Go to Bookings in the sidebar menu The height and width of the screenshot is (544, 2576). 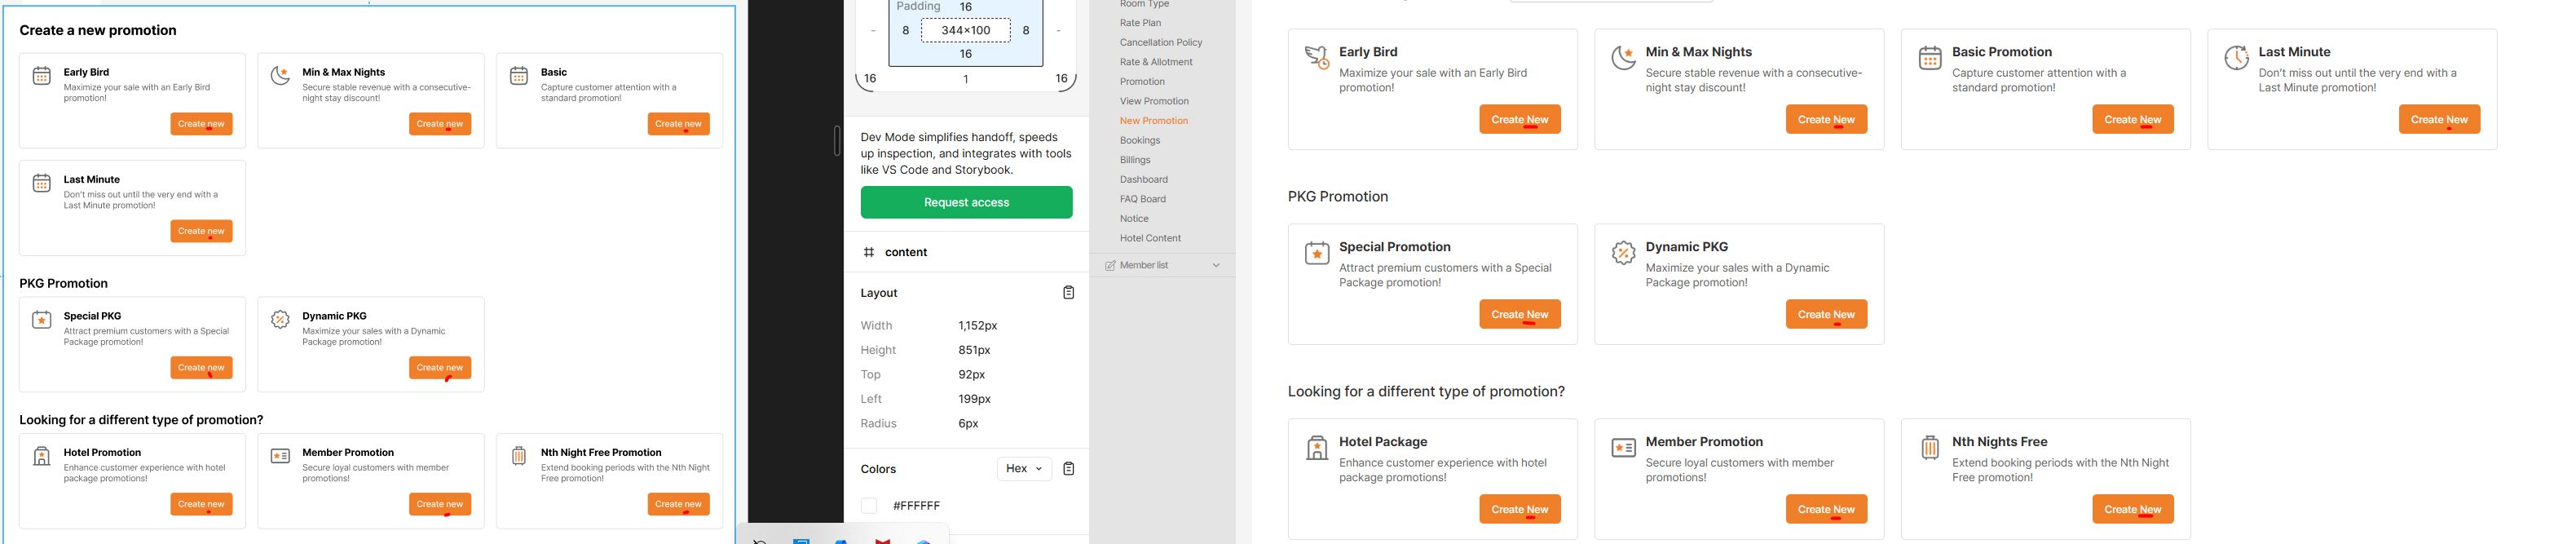[x=1139, y=141]
